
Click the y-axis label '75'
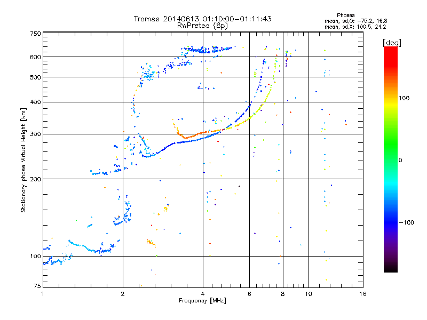coord(37,286)
